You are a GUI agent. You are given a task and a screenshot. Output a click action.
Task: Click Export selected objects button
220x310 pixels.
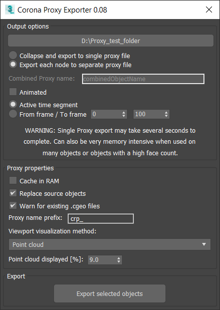tap(109, 293)
